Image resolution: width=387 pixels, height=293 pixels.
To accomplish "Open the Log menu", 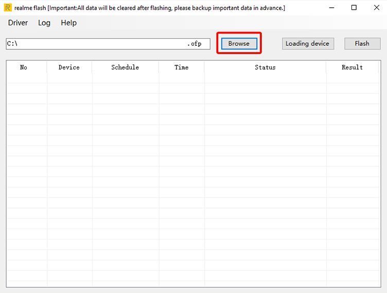I will click(x=44, y=23).
